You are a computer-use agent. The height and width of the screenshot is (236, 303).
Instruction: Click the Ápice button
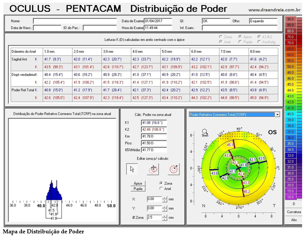tap(138, 183)
